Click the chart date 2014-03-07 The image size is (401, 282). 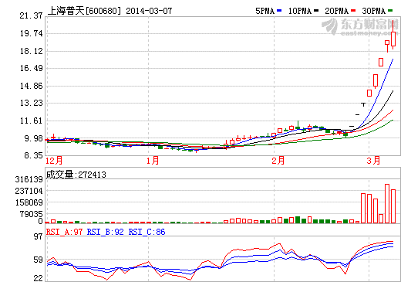[149, 11]
